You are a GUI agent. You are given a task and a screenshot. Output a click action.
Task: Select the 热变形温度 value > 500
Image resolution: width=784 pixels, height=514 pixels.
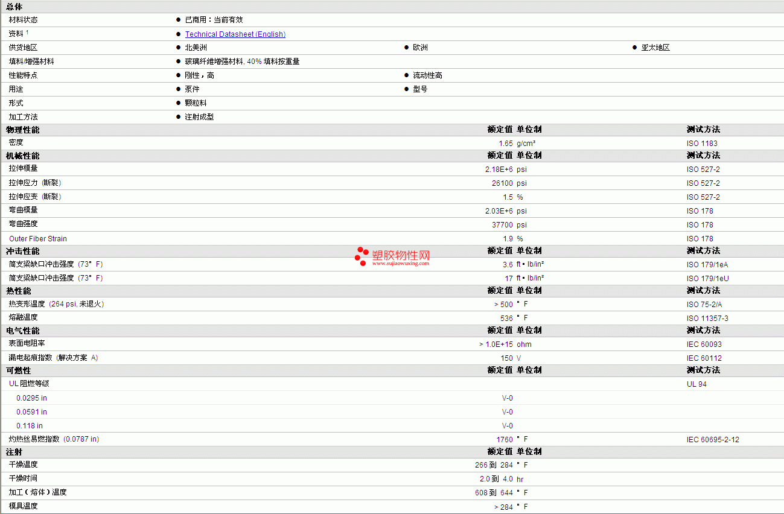(503, 305)
